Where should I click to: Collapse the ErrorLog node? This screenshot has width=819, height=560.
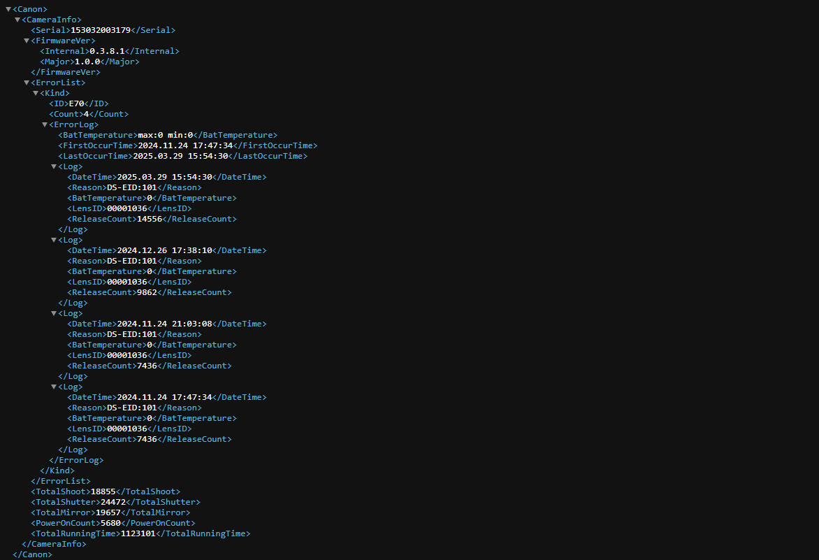[45, 125]
